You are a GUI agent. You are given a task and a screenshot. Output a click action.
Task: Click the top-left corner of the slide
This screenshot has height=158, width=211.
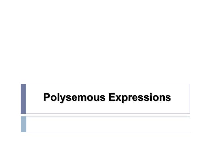click(x=1, y=1)
